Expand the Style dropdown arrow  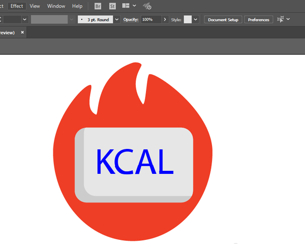pos(196,19)
